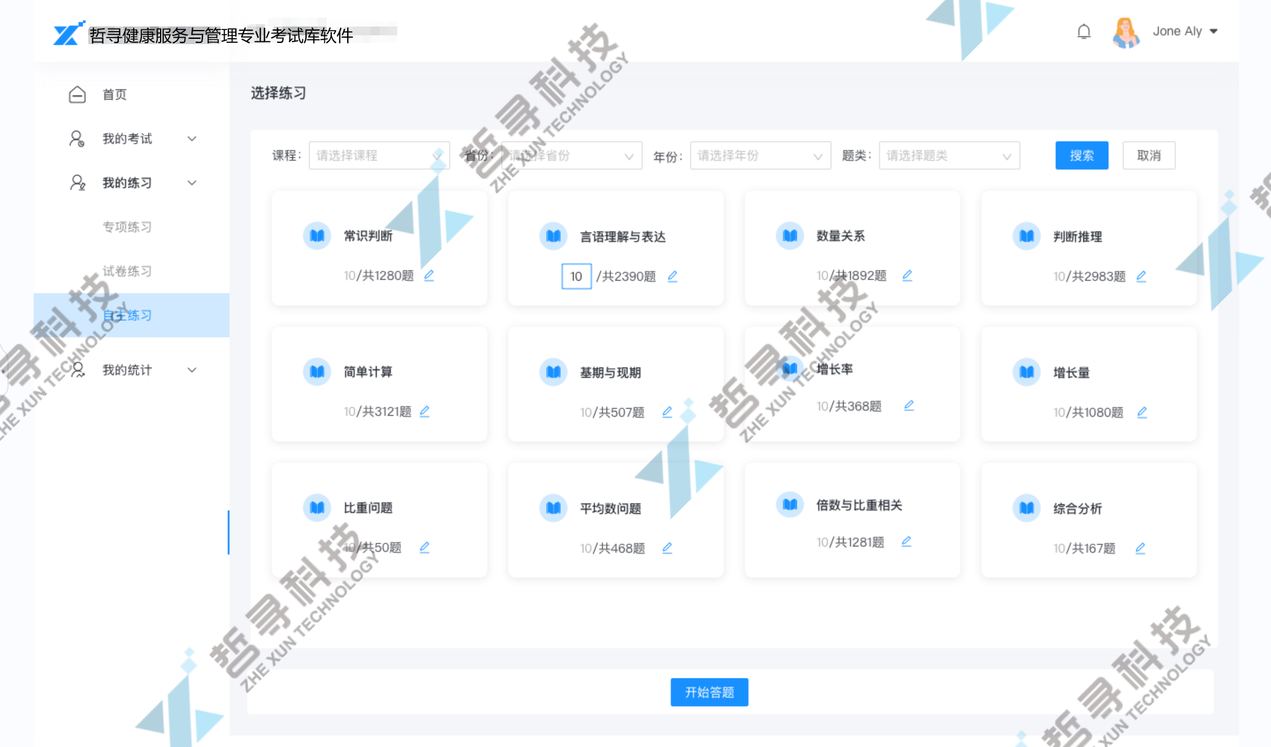Viewport: 1271px width, 747px height.
Task: Open 我的考试 menu label
Action: coord(127,138)
